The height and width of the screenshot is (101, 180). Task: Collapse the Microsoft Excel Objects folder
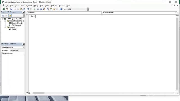5,21
